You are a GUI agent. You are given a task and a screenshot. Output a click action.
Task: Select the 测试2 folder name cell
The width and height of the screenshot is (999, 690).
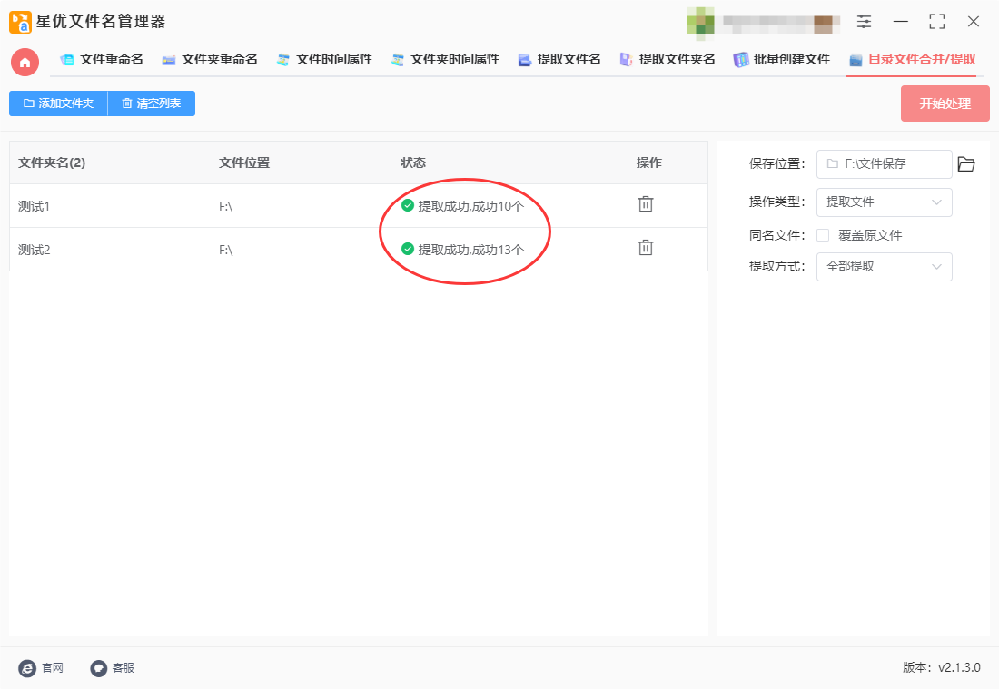34,250
